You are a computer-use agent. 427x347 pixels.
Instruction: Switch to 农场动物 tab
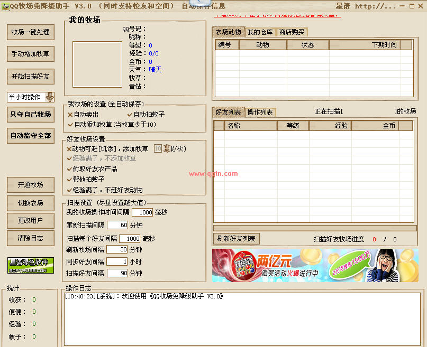(228, 32)
